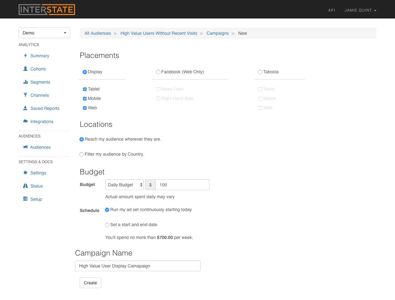Click the Audiences megaphone icon
This screenshot has width=395, height=300.
click(x=25, y=147)
